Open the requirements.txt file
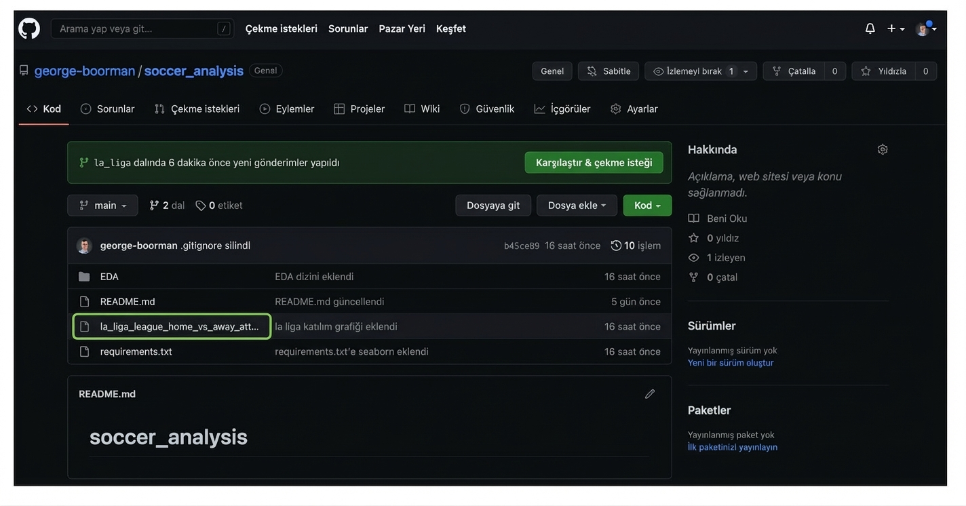 point(136,351)
